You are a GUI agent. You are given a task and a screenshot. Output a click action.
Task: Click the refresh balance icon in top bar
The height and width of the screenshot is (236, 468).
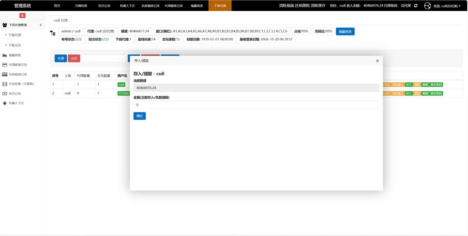(x=416, y=6)
